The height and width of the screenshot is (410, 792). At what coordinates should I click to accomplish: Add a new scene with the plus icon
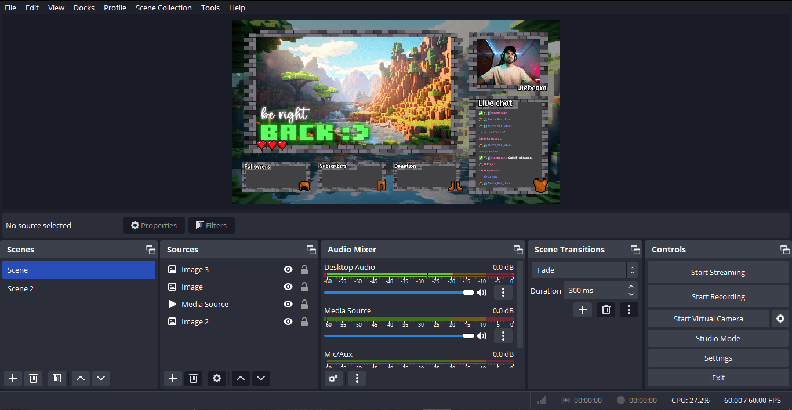pyautogui.click(x=13, y=378)
